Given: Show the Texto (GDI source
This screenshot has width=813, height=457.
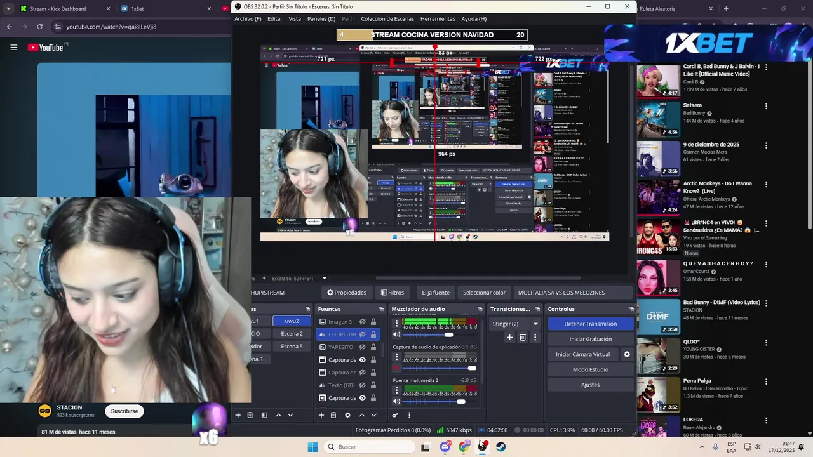Looking at the screenshot, I should pos(362,385).
